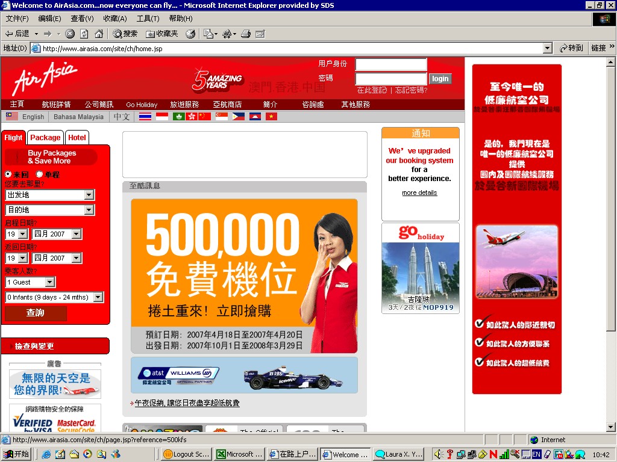Click the Go Holiday navigation item
This screenshot has width=617, height=462.
click(142, 105)
